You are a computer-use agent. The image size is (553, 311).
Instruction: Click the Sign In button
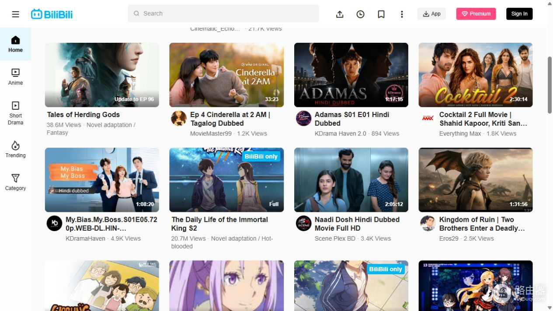pos(519,14)
